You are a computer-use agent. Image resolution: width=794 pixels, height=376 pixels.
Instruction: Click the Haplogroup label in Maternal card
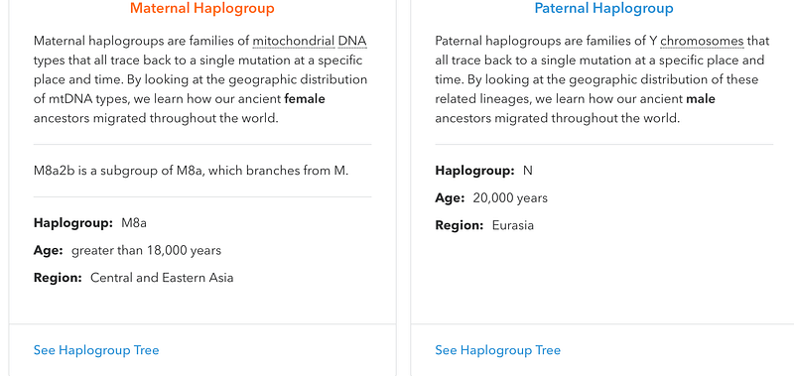tap(73, 223)
